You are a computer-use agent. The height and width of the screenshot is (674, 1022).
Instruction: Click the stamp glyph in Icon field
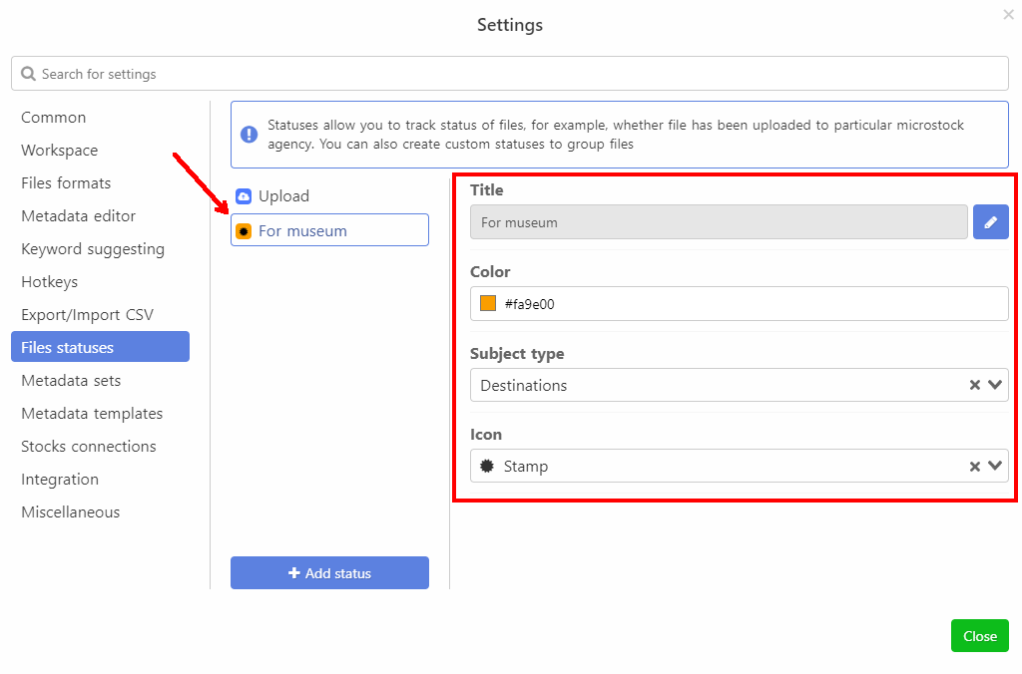point(487,467)
